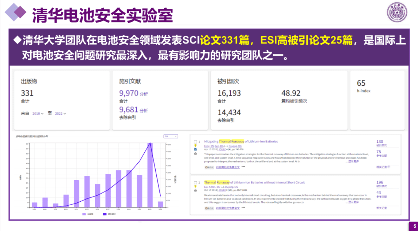This screenshot has width=418, height=234.
Task: Open the Mitigating Thermal Runaway paper title
Action: (x=241, y=142)
